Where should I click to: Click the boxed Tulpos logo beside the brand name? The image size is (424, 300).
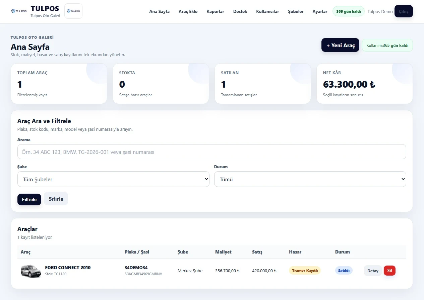(x=73, y=11)
